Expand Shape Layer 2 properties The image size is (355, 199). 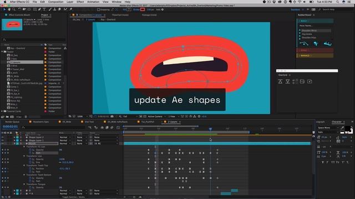(14, 137)
